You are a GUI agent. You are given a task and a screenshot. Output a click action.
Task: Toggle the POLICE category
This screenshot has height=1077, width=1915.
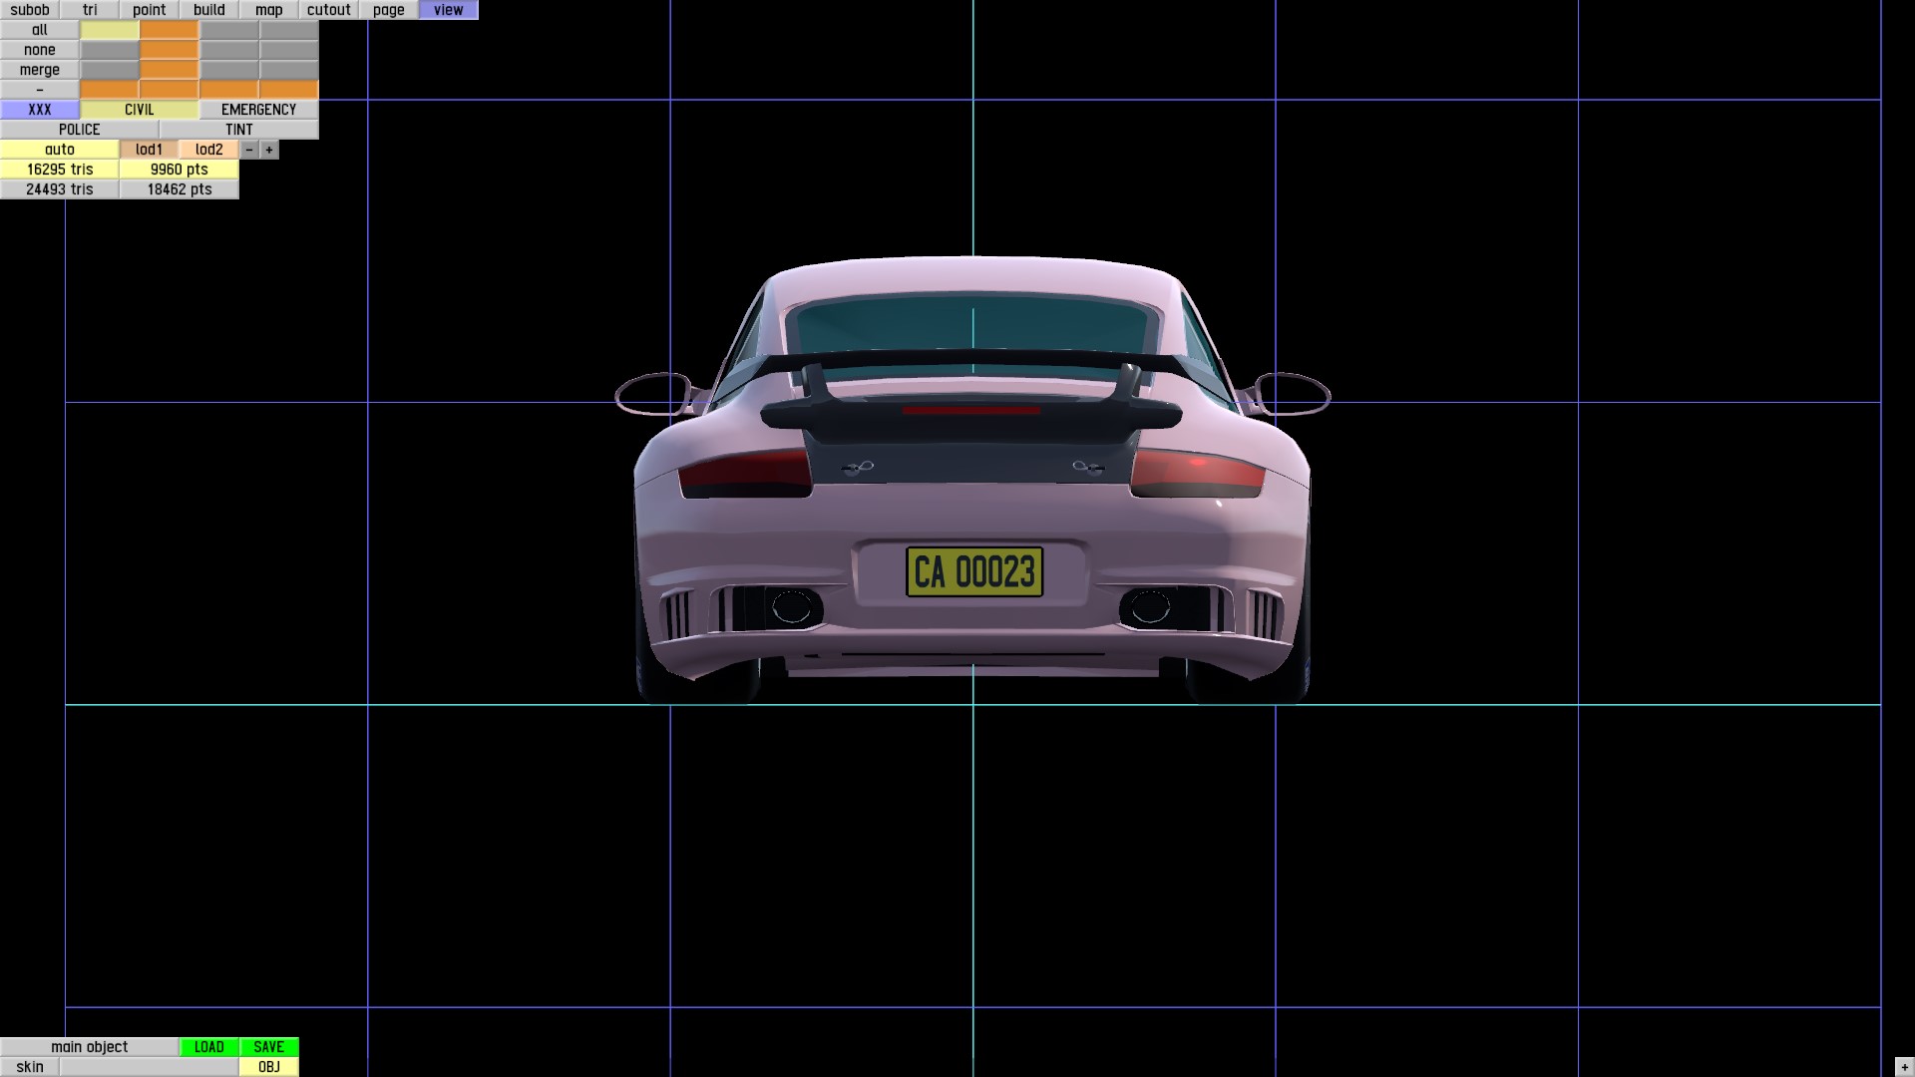click(80, 130)
